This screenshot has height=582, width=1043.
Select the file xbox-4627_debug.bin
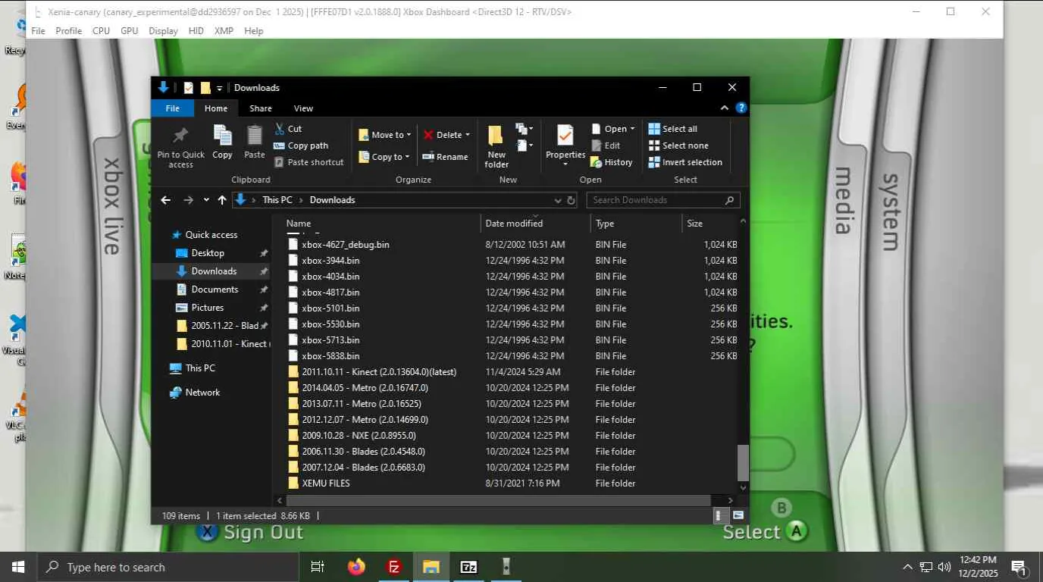(345, 245)
